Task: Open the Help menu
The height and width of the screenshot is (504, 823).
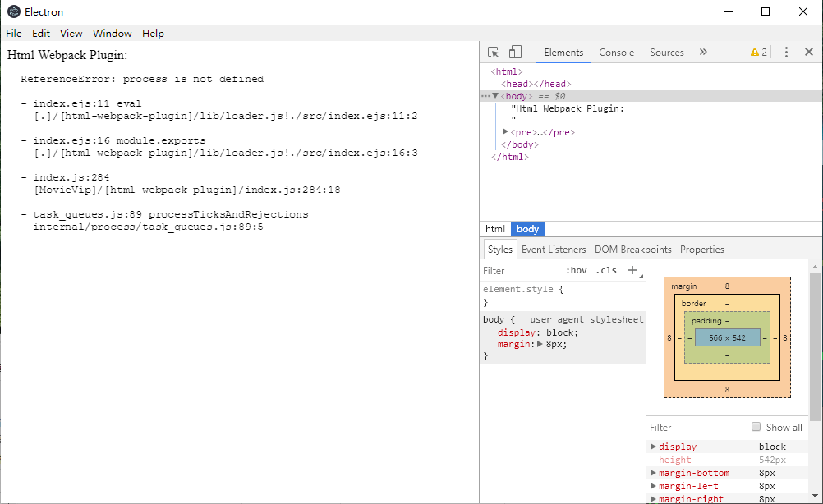Action: click(153, 33)
